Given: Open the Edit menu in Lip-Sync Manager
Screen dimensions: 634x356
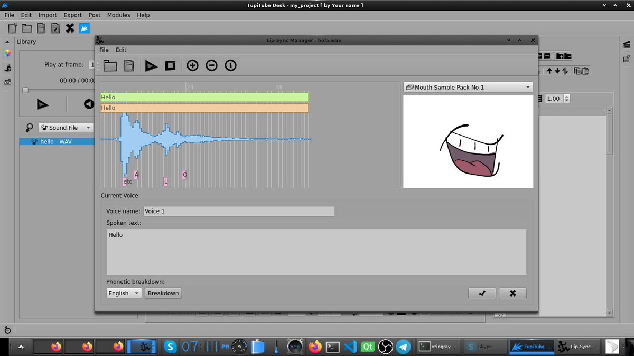Looking at the screenshot, I should tap(121, 50).
